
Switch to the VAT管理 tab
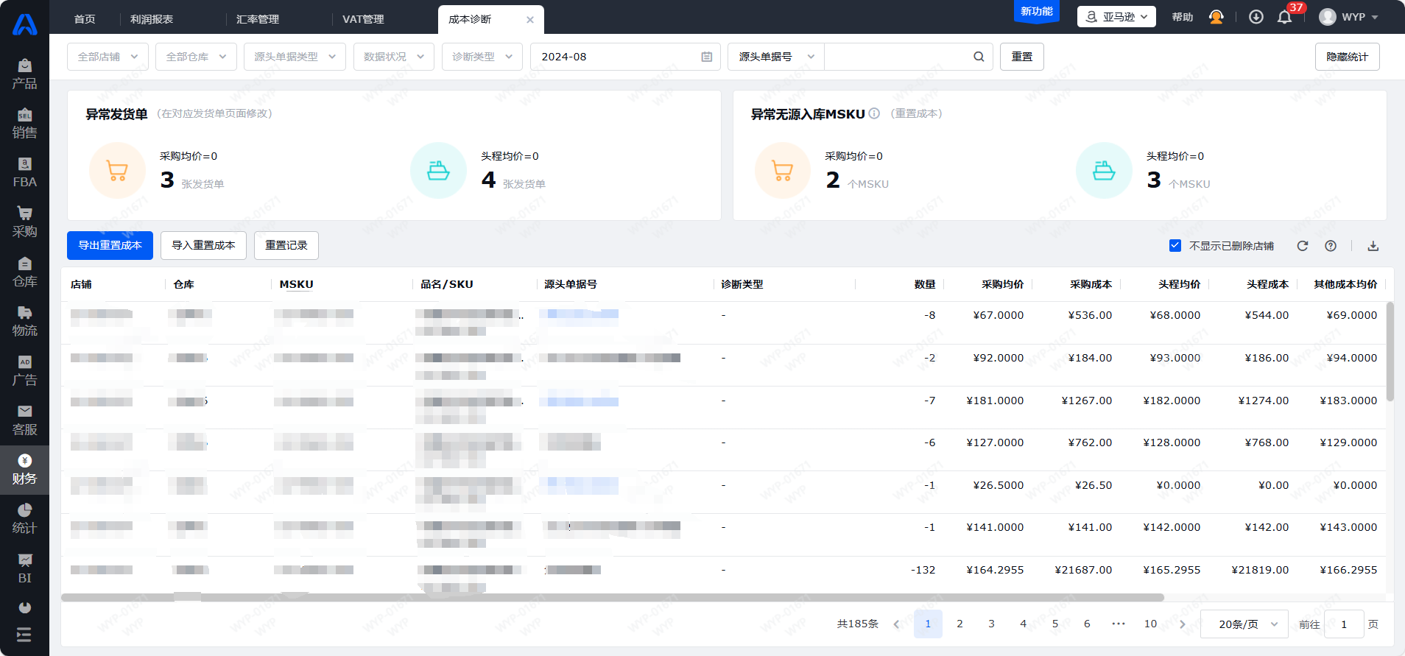point(363,19)
